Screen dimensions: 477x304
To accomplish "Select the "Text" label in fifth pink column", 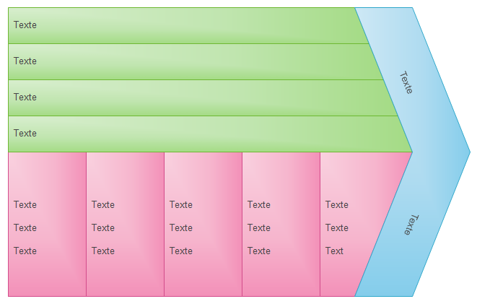I will click(335, 251).
